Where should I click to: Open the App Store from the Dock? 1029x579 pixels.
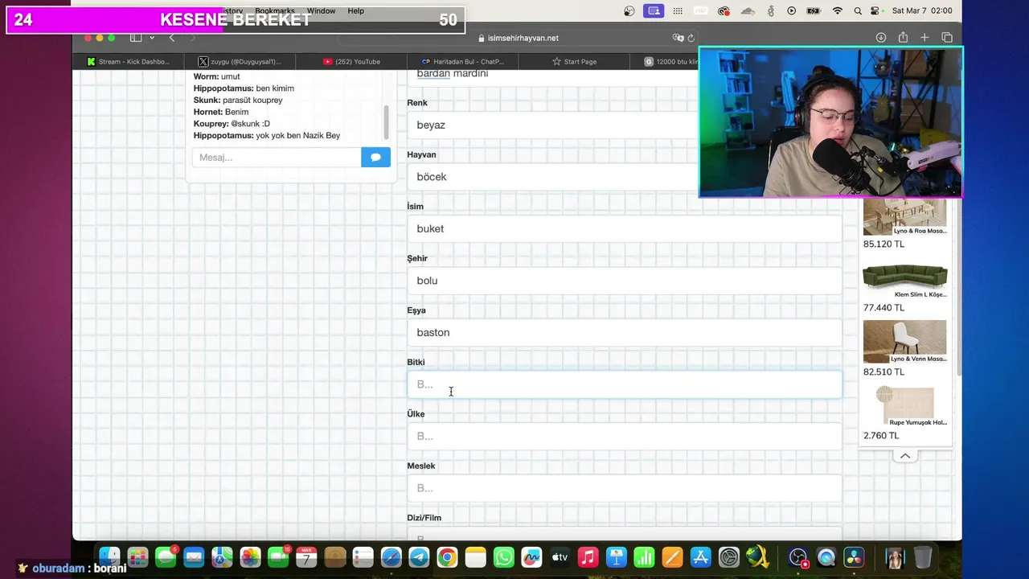[x=700, y=556]
